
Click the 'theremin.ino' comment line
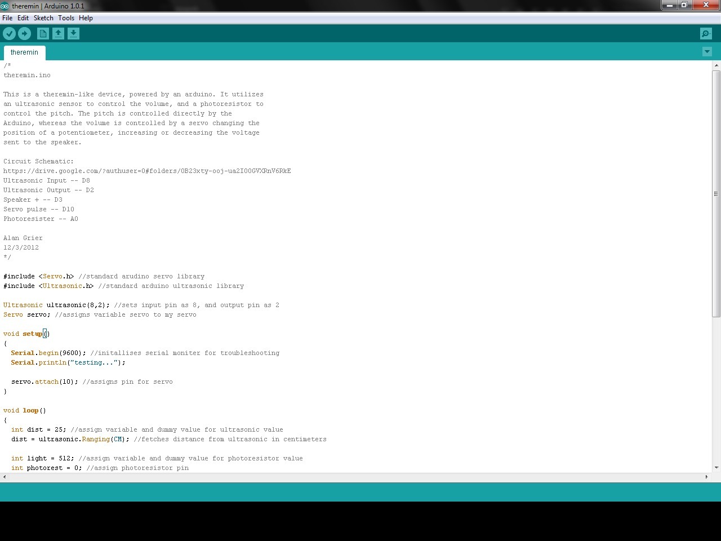[x=27, y=75]
